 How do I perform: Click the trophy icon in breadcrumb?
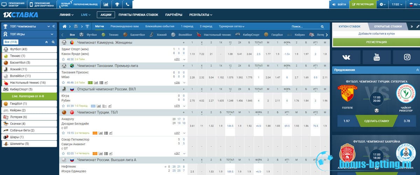(87, 26)
